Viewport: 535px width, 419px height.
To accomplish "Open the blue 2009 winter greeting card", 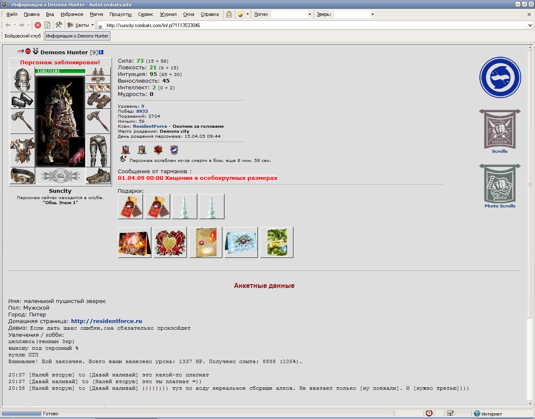I will (x=241, y=242).
